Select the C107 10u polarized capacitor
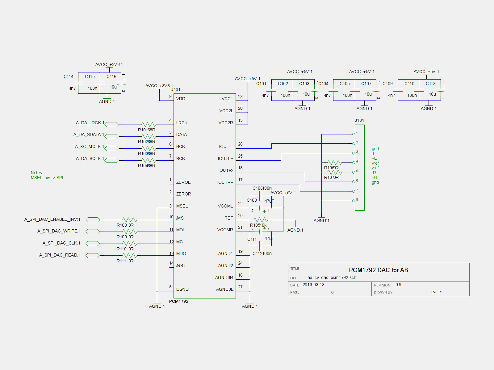 (376, 90)
